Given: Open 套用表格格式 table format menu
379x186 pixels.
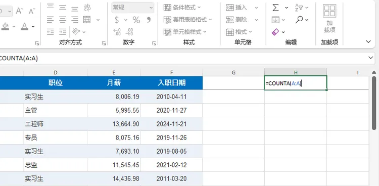Looking at the screenshot, I should coord(188,20).
